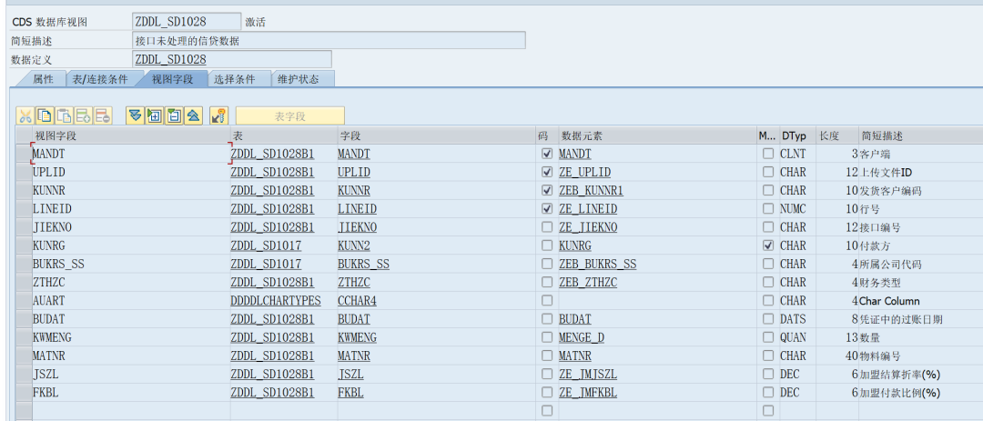Screen dimensions: 983x421
Task: Click the CDS view name field ZDDL_SD1028
Action: (x=187, y=22)
